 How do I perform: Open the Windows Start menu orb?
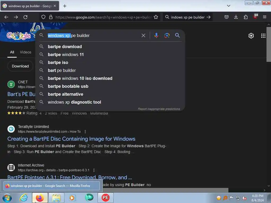[7, 198]
